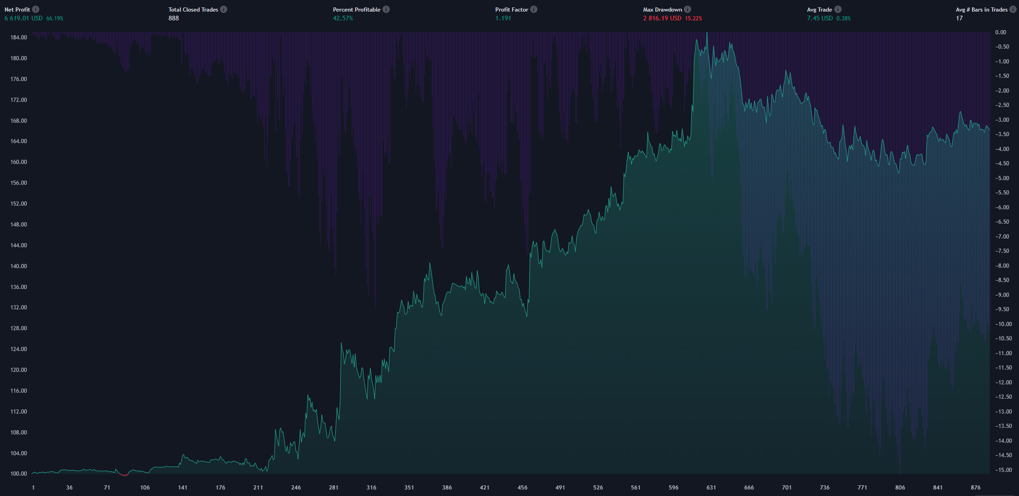This screenshot has width=1019, height=496.
Task: Click the Avg # Bars in Trades info icon
Action: [1013, 9]
